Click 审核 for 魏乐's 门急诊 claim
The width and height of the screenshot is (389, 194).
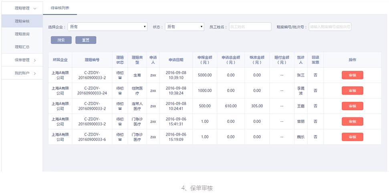coord(352,137)
